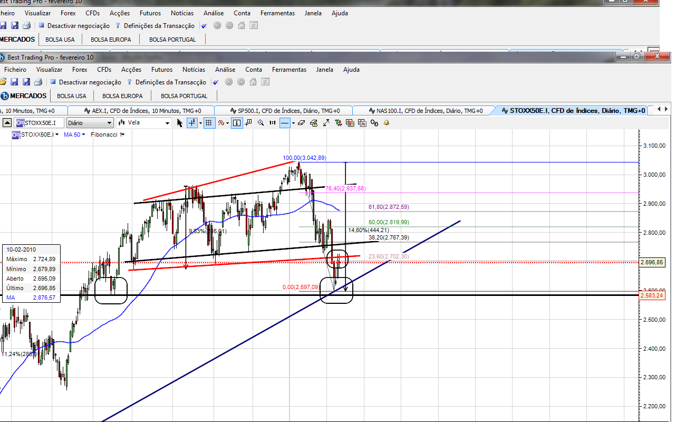Activate the crosshair cursor tool
675x422 pixels.
pos(191,123)
